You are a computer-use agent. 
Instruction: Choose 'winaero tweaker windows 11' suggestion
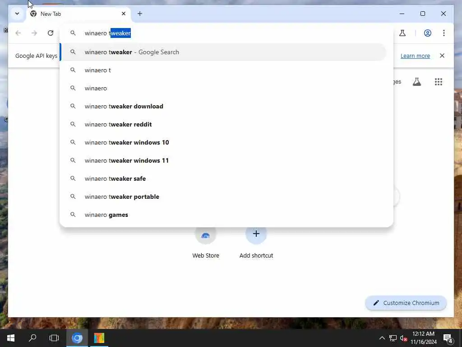(x=223, y=160)
